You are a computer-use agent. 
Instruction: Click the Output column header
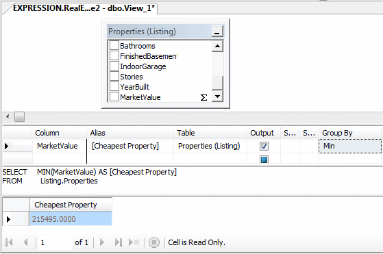(264, 133)
